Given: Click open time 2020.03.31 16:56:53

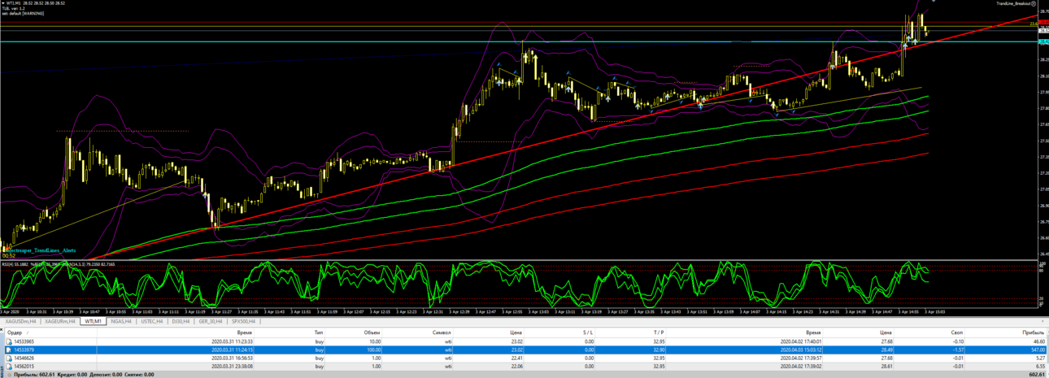Looking at the screenshot, I should coord(232,358).
